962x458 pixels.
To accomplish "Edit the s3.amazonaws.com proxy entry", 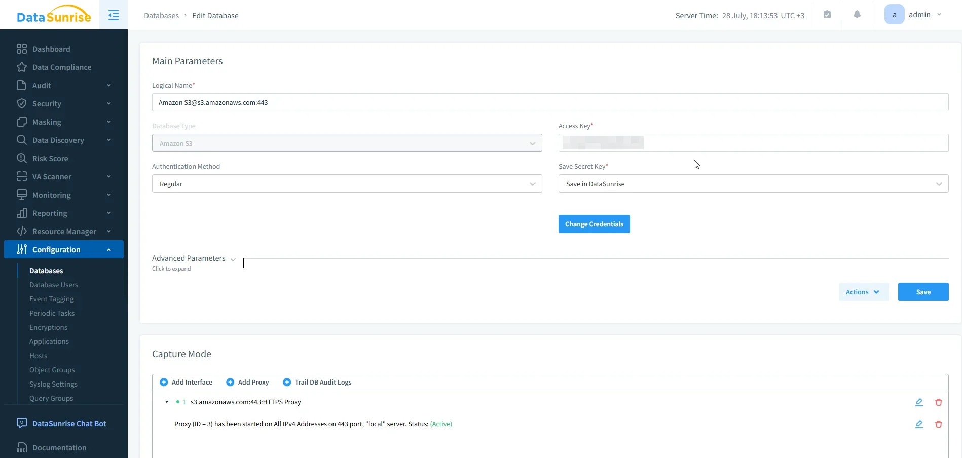I will click(x=919, y=402).
